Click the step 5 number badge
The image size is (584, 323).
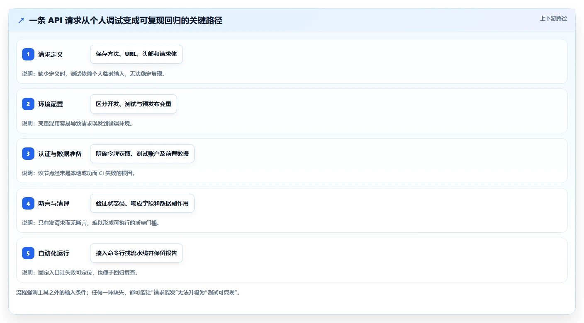(28, 253)
